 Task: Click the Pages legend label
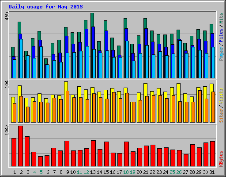point(221,54)
